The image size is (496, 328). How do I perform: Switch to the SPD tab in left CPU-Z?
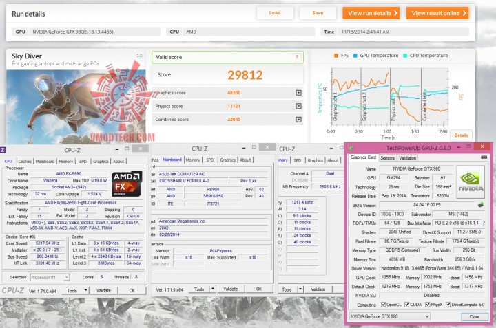click(83, 162)
